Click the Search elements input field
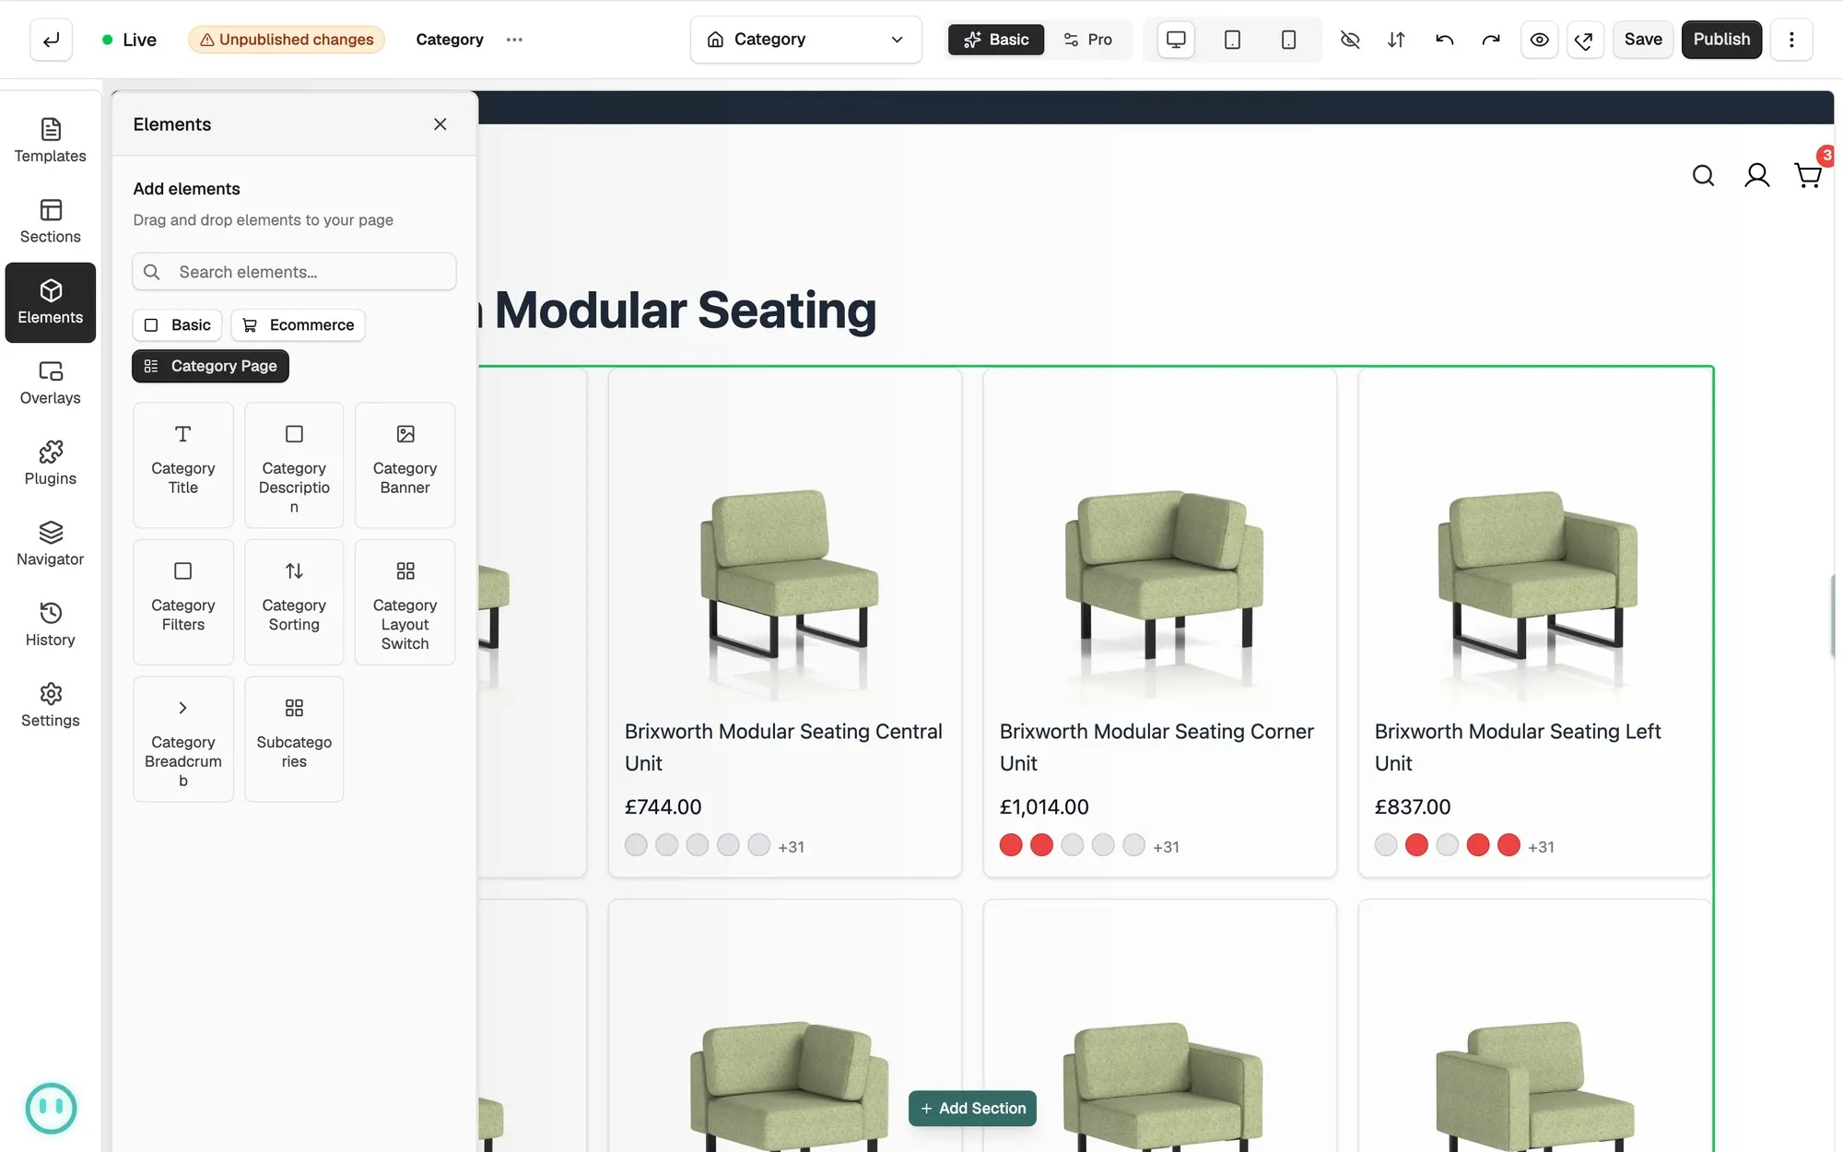The width and height of the screenshot is (1843, 1152). (294, 272)
